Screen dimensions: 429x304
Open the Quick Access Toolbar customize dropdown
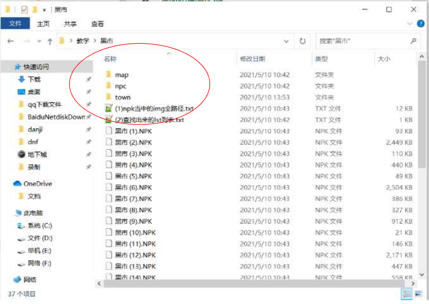click(44, 10)
